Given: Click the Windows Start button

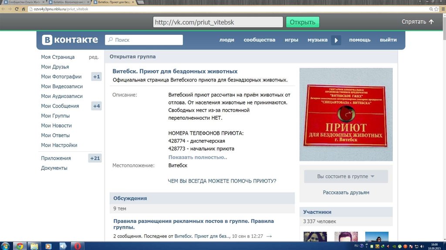Looking at the screenshot, I should point(5,246).
